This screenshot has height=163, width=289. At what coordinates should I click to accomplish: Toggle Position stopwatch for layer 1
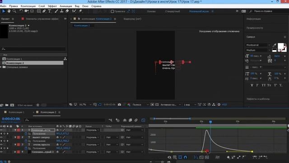pyautogui.click(x=26, y=134)
